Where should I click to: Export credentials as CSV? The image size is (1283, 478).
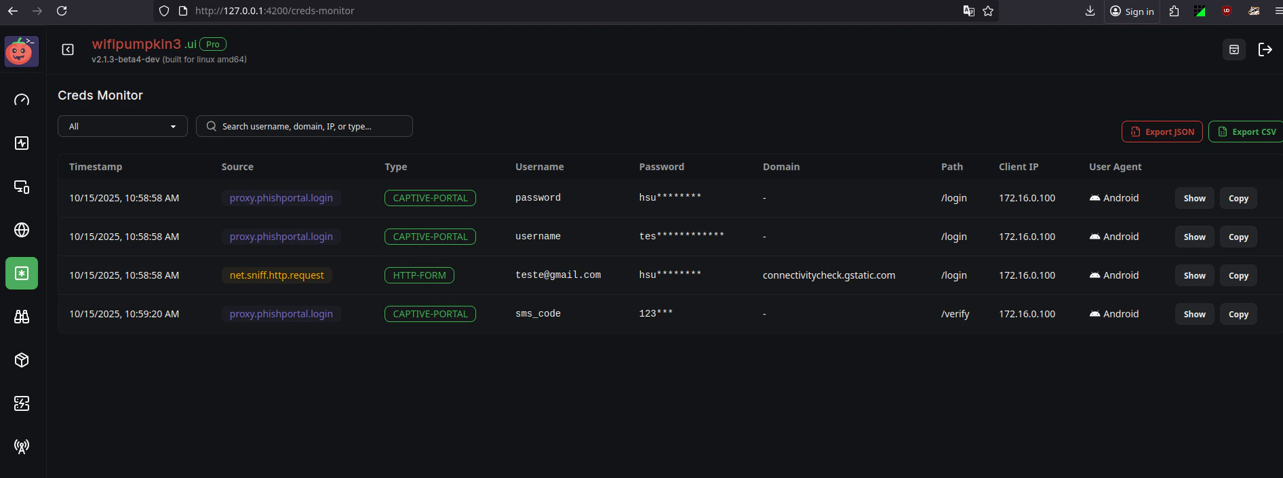tap(1246, 132)
